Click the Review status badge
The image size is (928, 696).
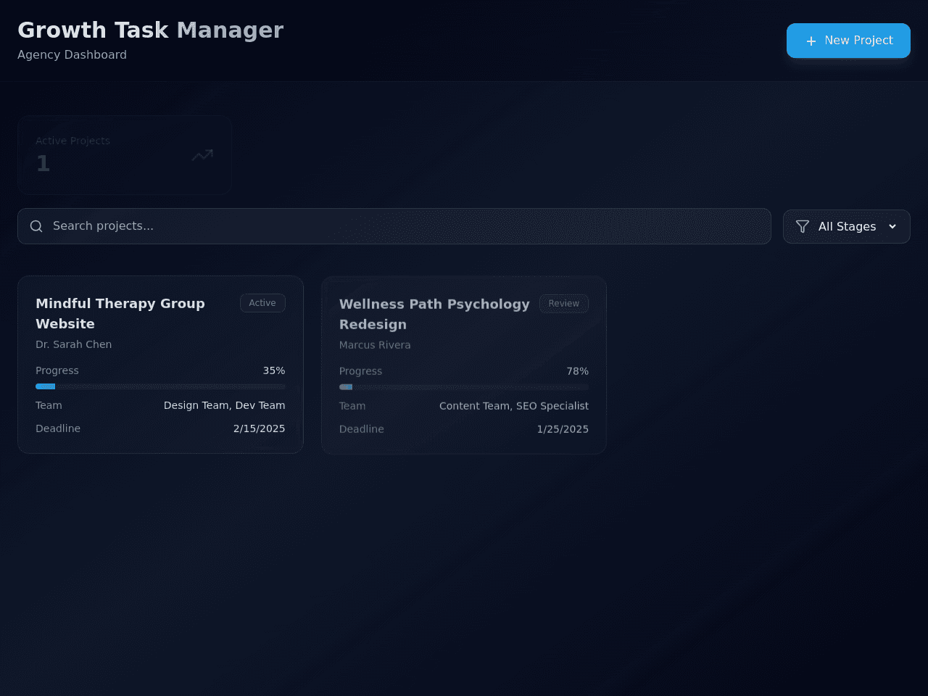click(564, 304)
